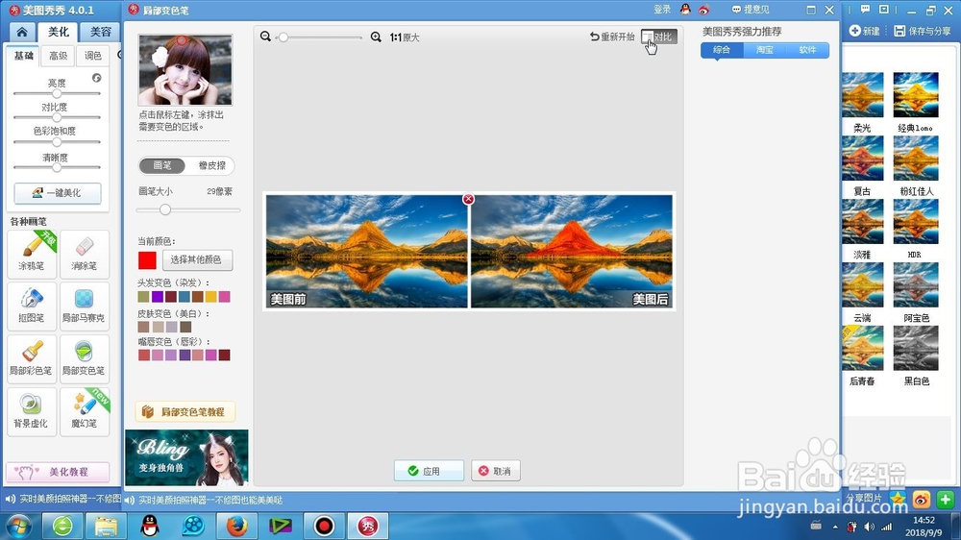Apply the HDR effect thumbnail
Image resolution: width=961 pixels, height=540 pixels.
pos(916,221)
